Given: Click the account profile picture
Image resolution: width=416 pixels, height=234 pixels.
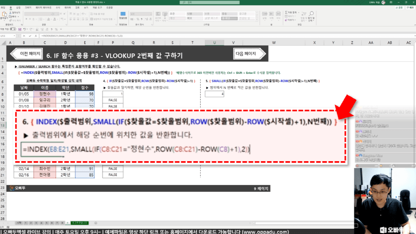Looking at the screenshot, I should tap(383, 3).
